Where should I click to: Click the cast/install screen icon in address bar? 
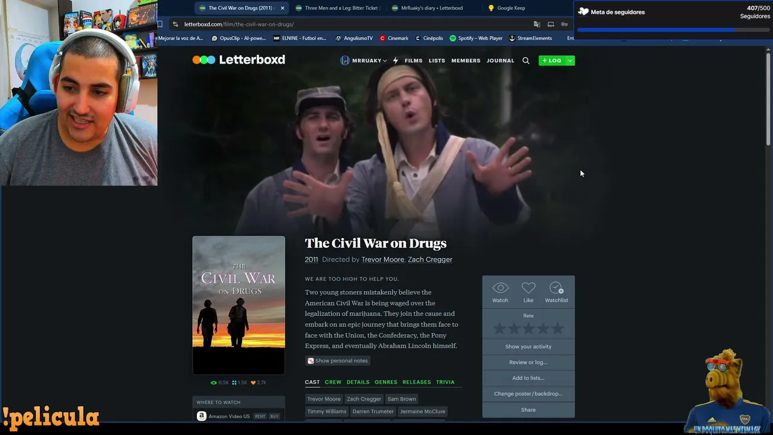[551, 24]
